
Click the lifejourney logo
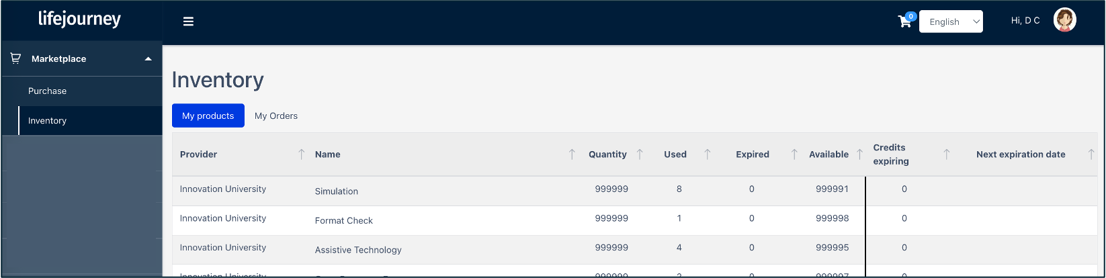point(79,19)
